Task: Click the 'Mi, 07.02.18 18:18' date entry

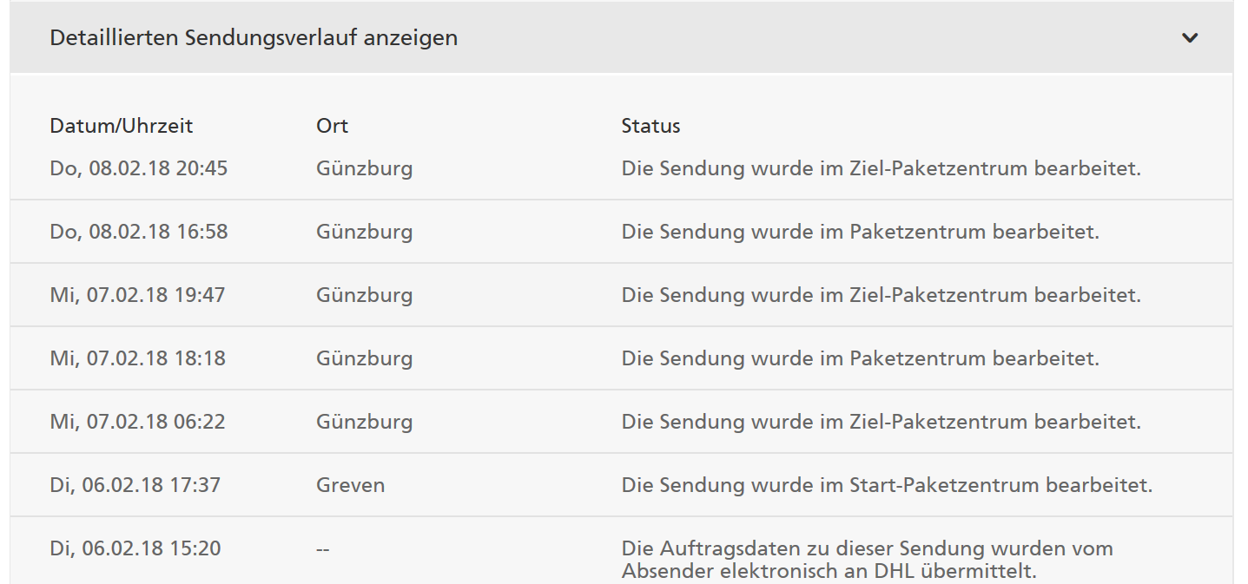Action: (x=137, y=358)
